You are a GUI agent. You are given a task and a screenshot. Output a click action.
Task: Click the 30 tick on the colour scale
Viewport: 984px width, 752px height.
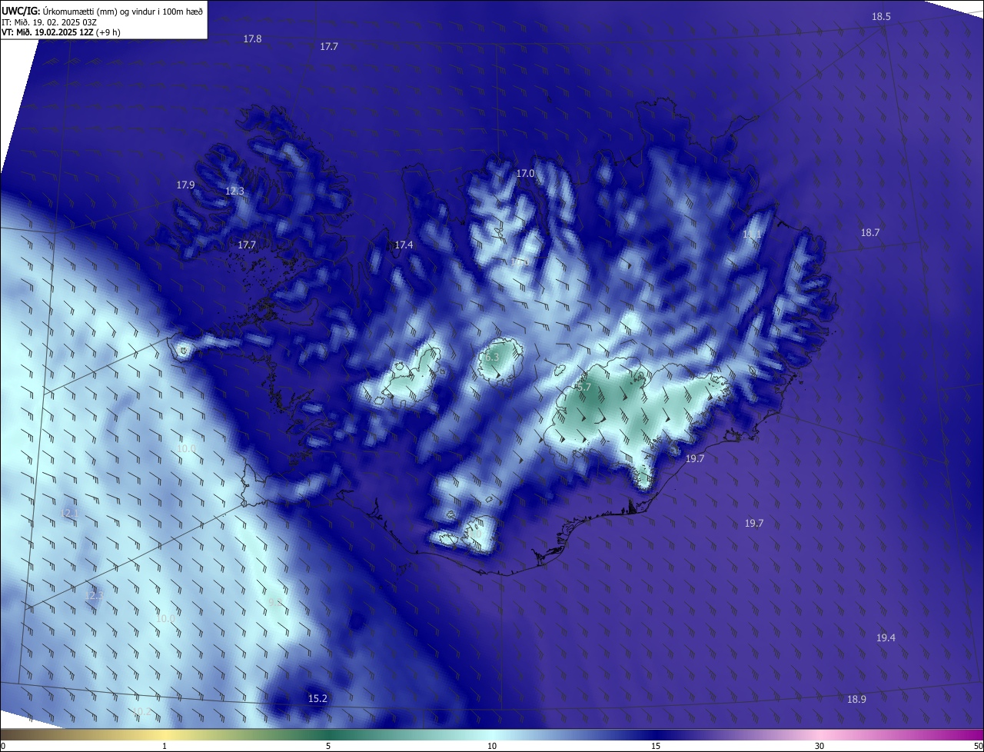click(819, 747)
